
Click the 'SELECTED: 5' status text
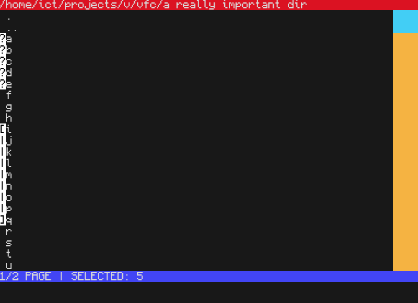[107, 276]
